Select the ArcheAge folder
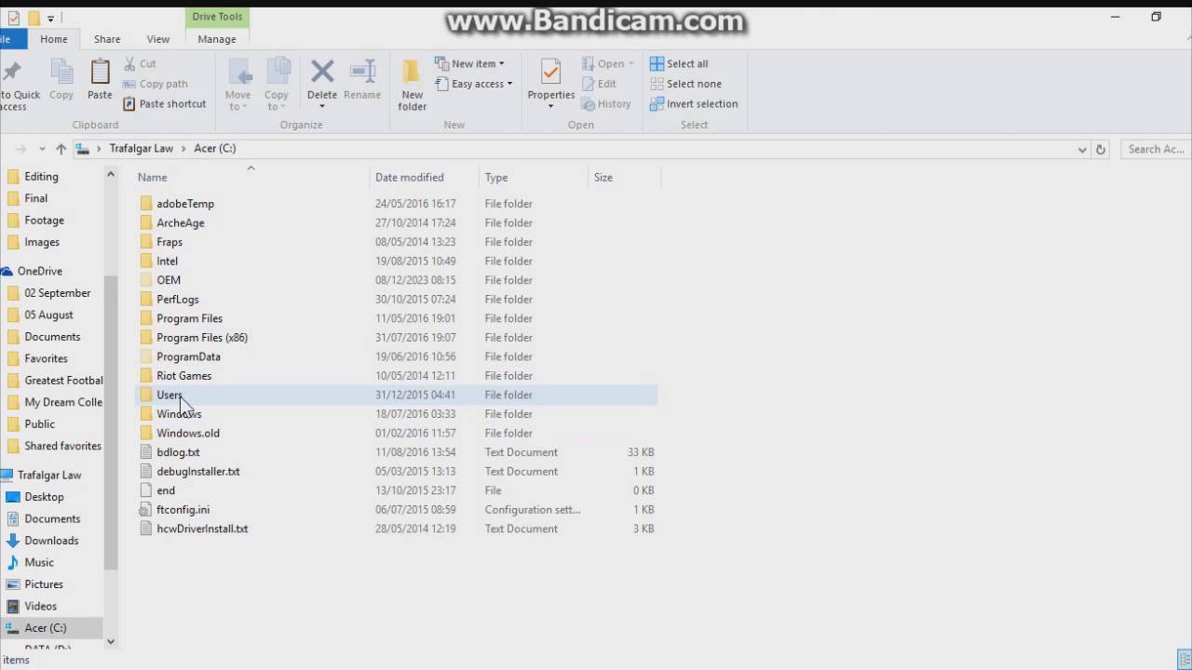Viewport: 1192px width, 670px height. click(181, 223)
